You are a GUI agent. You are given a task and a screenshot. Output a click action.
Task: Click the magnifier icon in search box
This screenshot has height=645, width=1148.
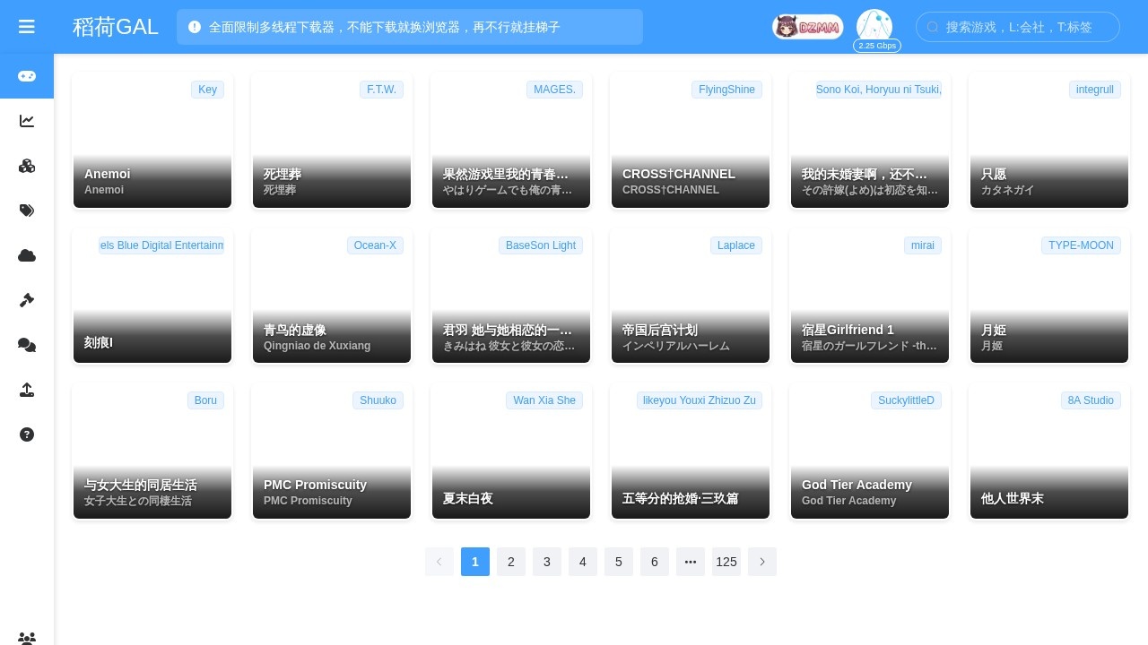[x=933, y=27]
